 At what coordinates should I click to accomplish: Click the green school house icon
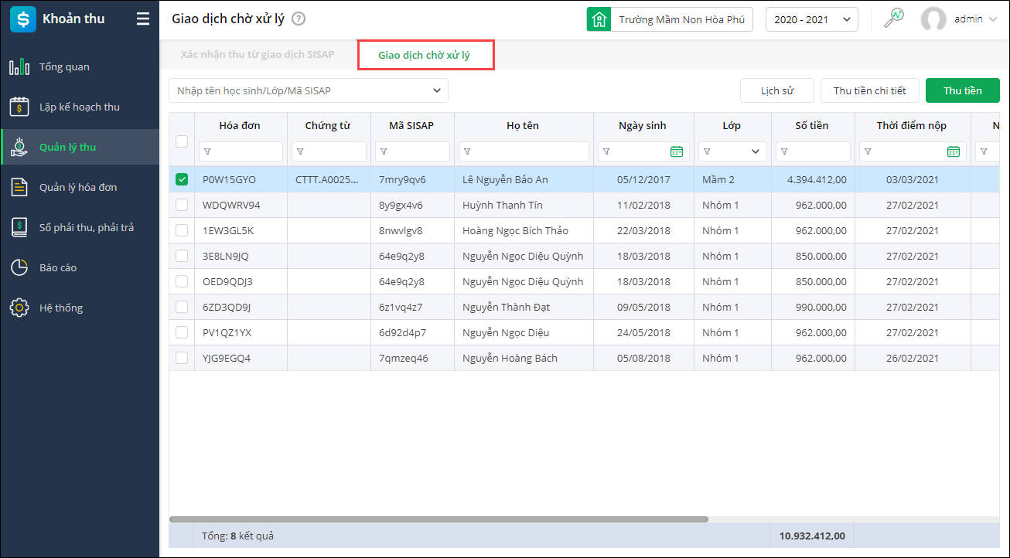(x=599, y=19)
